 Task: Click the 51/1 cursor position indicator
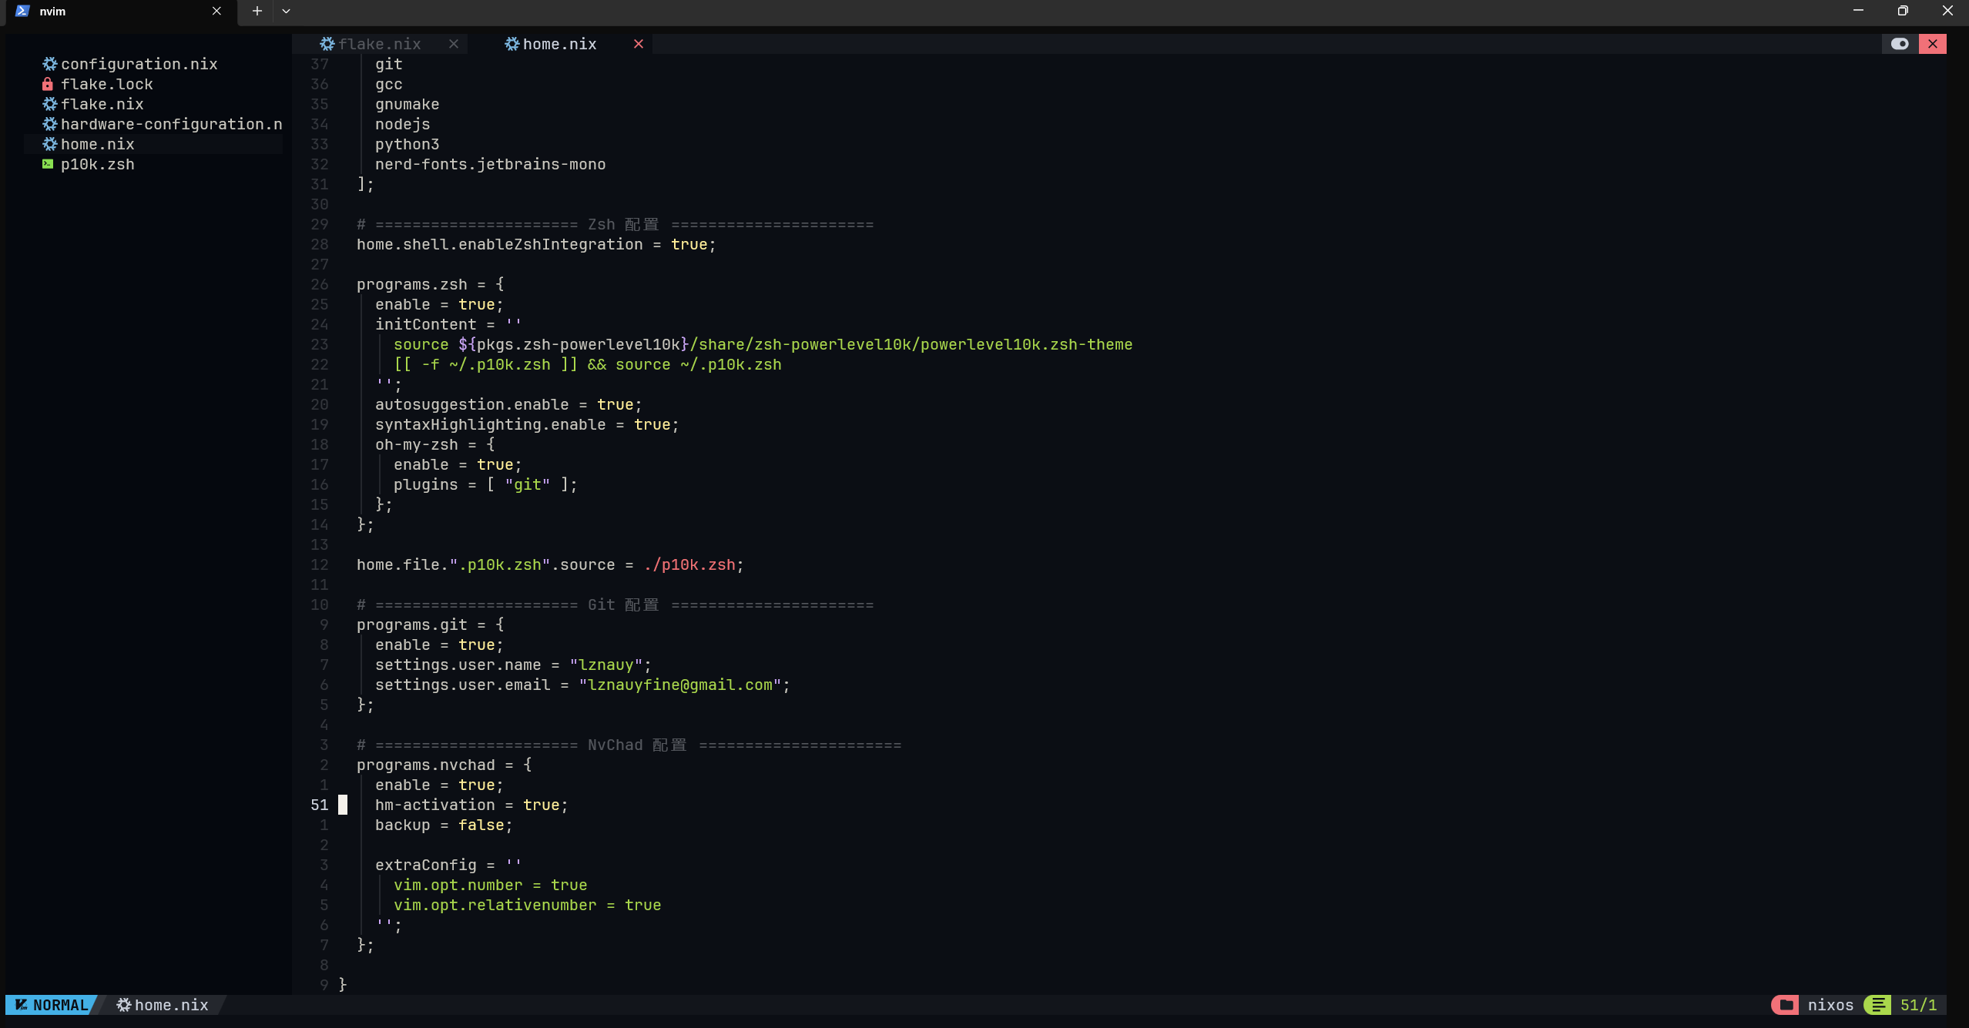(x=1918, y=1005)
